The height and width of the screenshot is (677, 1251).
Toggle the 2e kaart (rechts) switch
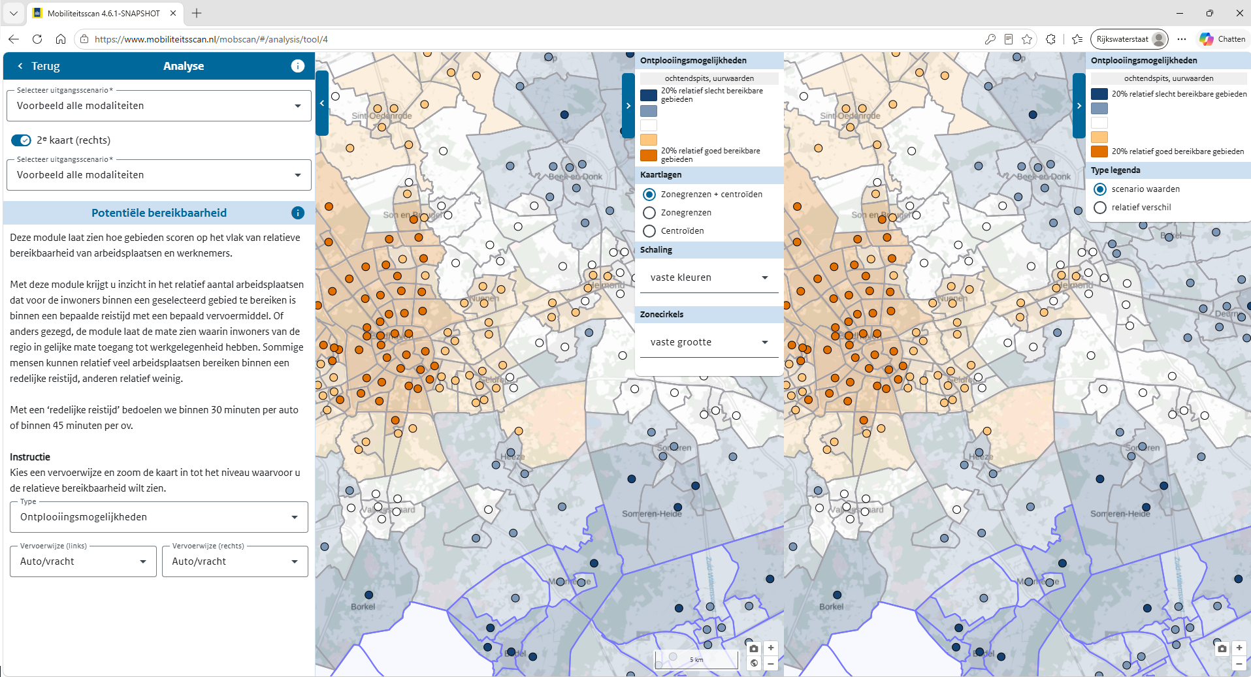tap(21, 140)
